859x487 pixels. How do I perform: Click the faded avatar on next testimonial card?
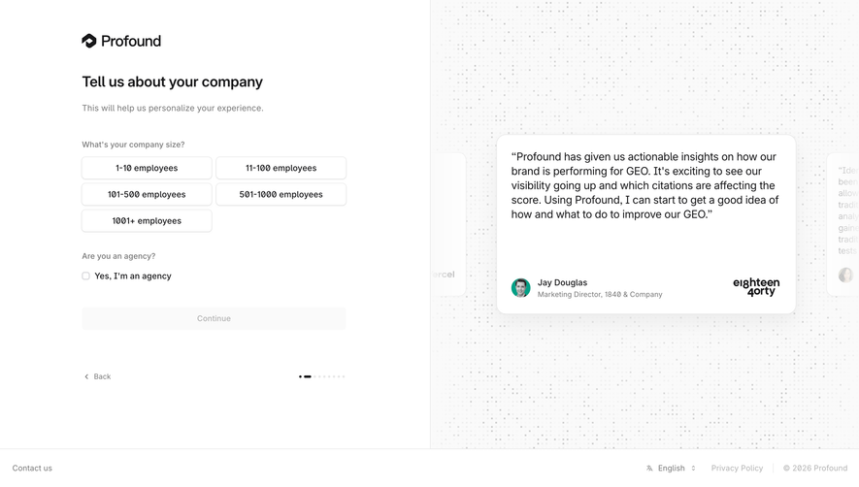pos(845,275)
